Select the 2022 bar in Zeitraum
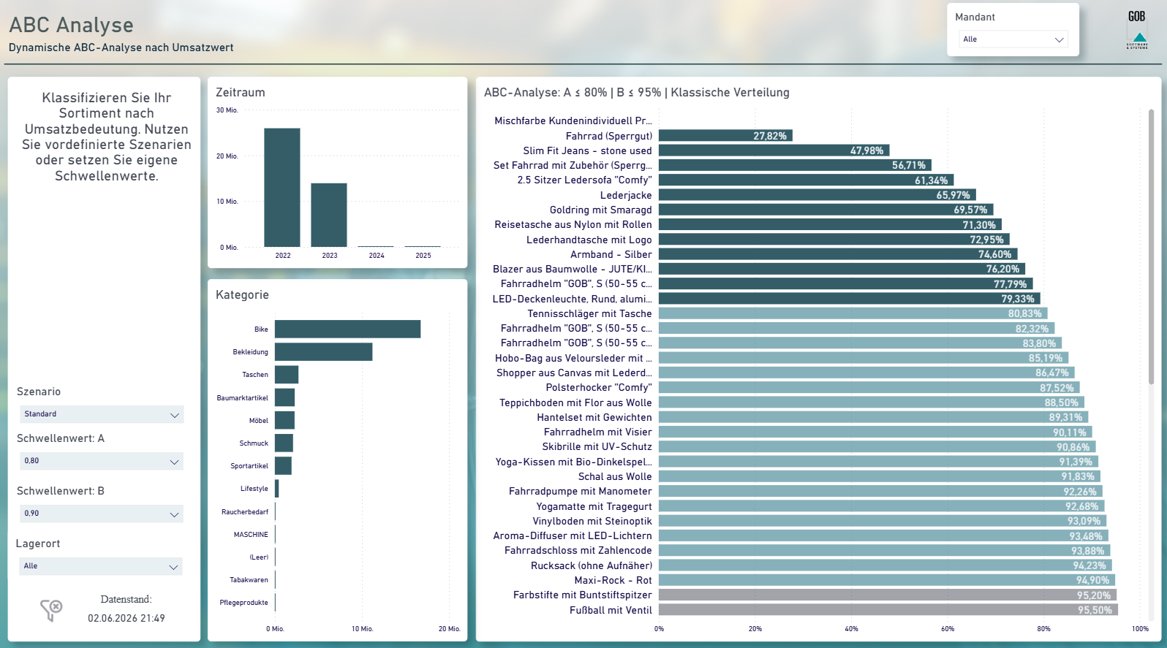1167x648 pixels. click(x=282, y=188)
